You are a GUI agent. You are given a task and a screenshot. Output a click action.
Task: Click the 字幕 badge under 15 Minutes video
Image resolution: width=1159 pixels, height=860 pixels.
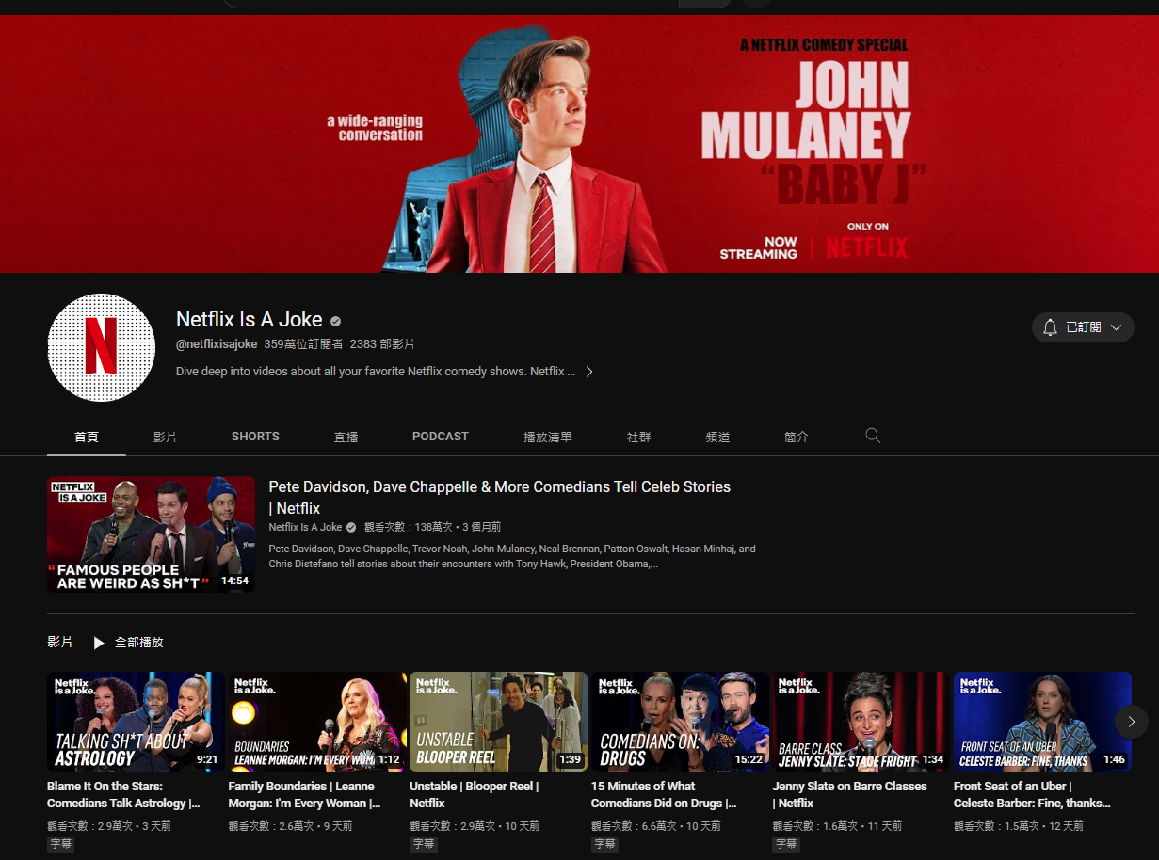click(604, 845)
